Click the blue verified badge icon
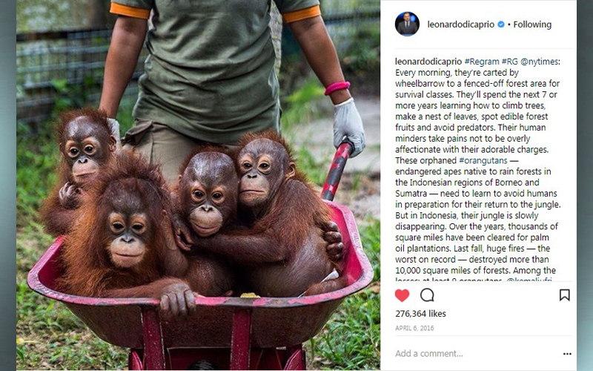This screenshot has height=371, width=593. 501,24
